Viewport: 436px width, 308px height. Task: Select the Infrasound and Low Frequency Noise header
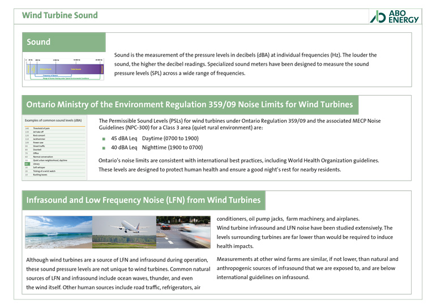(143, 200)
